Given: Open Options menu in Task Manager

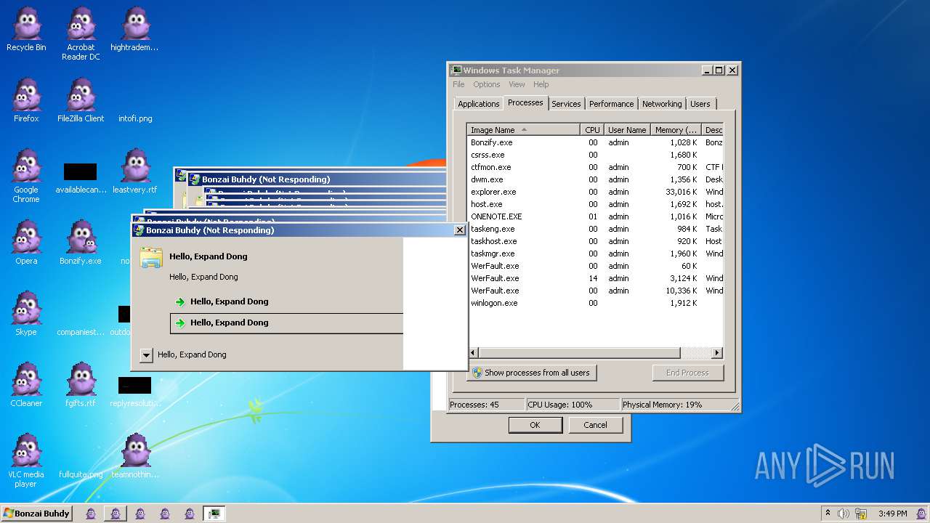Looking at the screenshot, I should 486,84.
